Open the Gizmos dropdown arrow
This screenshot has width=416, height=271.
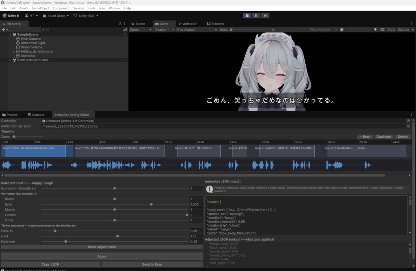click(x=413, y=30)
